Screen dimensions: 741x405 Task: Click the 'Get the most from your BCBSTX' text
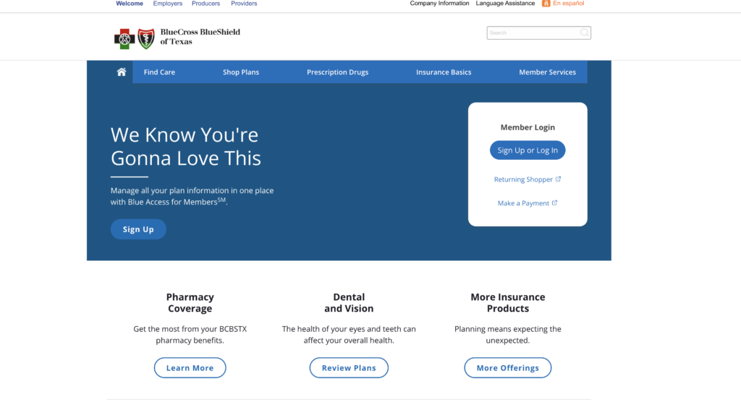pyautogui.click(x=190, y=335)
